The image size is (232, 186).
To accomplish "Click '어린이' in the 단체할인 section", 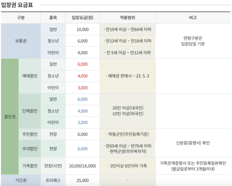I will 53,122.
